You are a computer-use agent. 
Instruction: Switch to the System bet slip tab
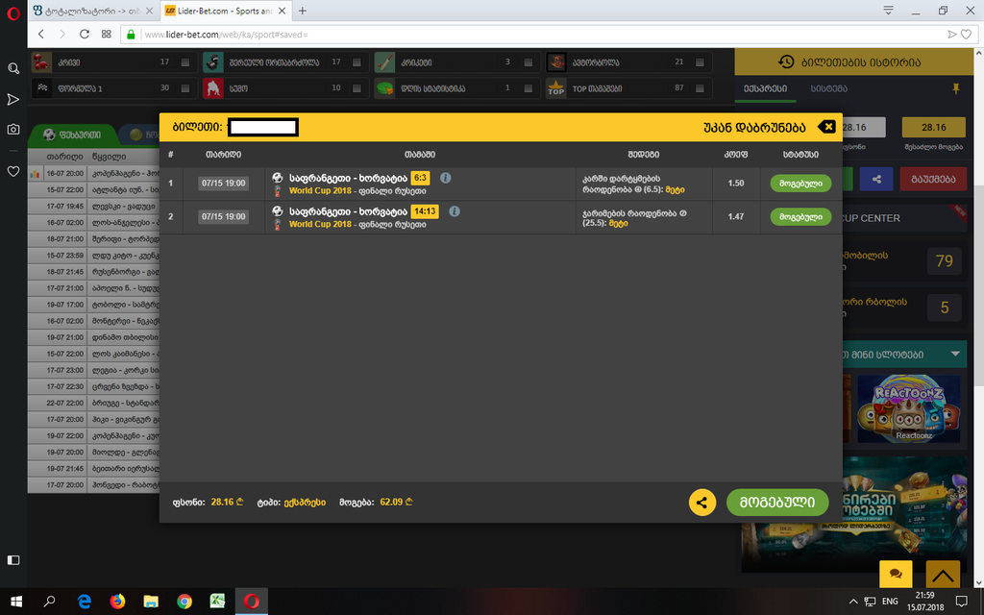point(829,88)
